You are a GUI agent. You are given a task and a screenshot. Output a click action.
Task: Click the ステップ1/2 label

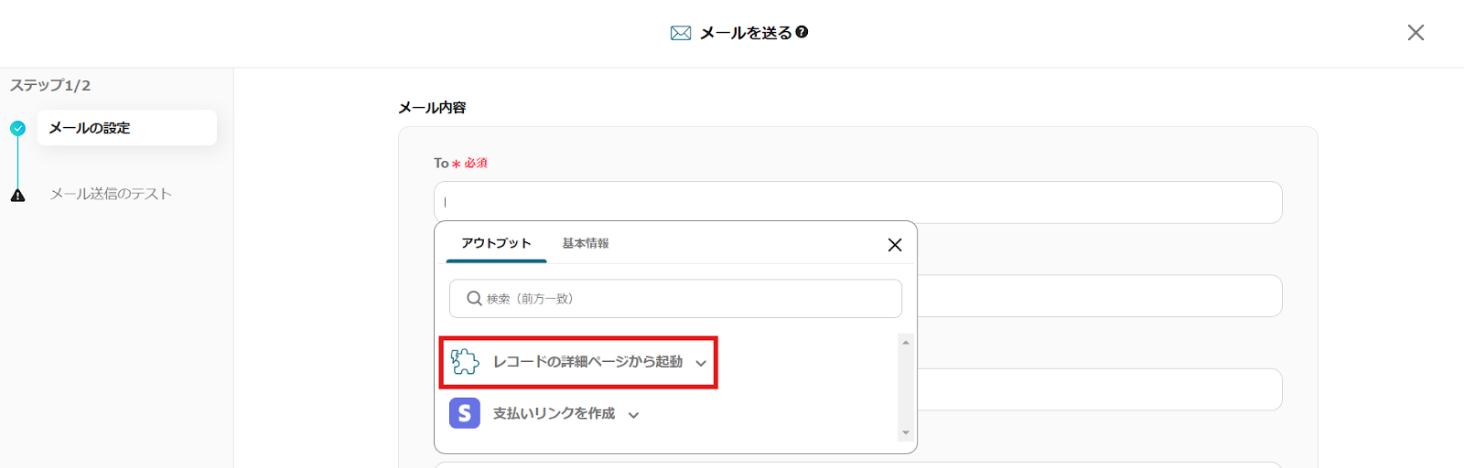pos(50,85)
